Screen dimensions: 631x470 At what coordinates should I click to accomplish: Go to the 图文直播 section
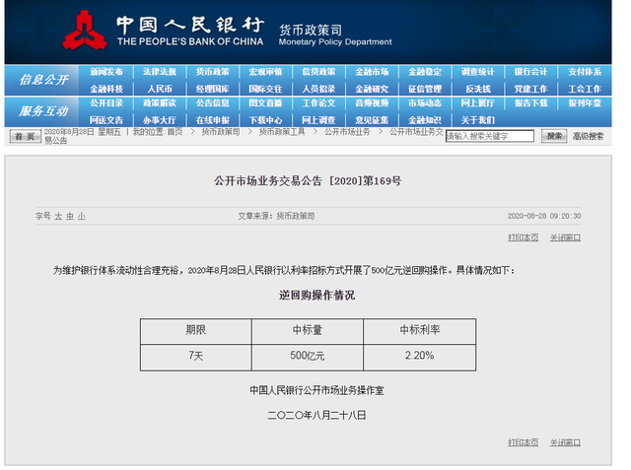(x=265, y=103)
